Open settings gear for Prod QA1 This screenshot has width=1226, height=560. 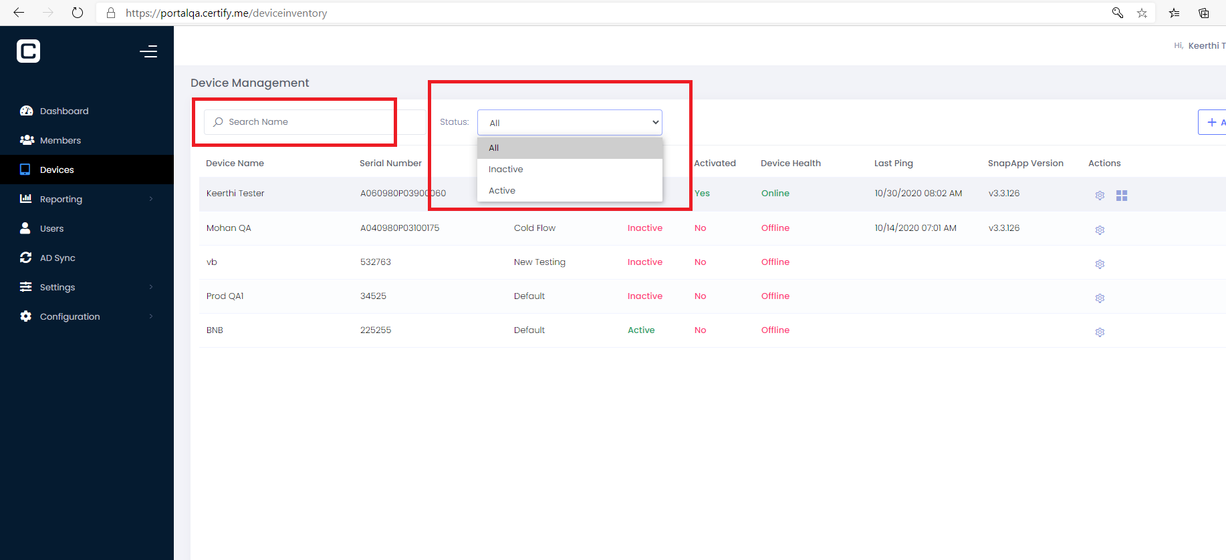tap(1100, 298)
